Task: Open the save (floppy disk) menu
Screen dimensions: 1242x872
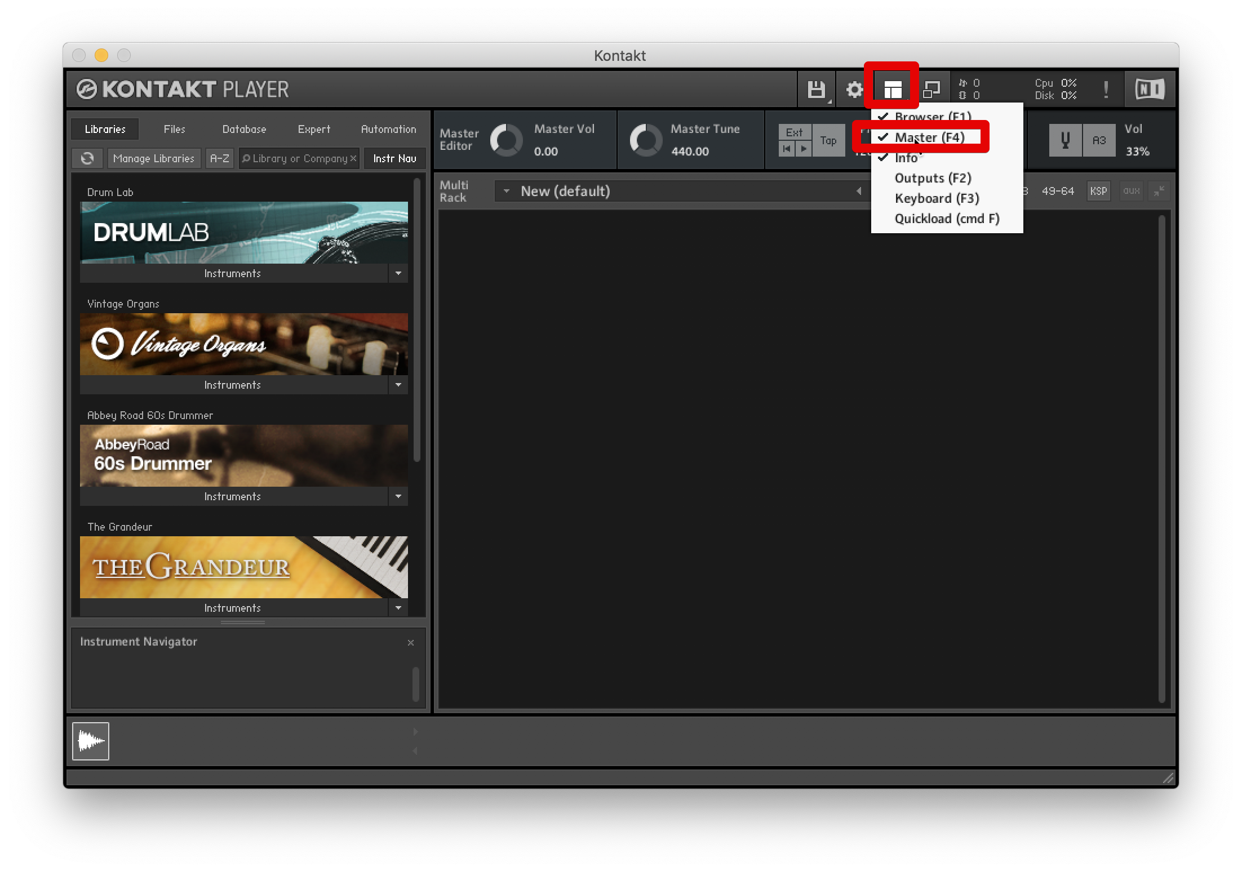Action: pos(816,89)
